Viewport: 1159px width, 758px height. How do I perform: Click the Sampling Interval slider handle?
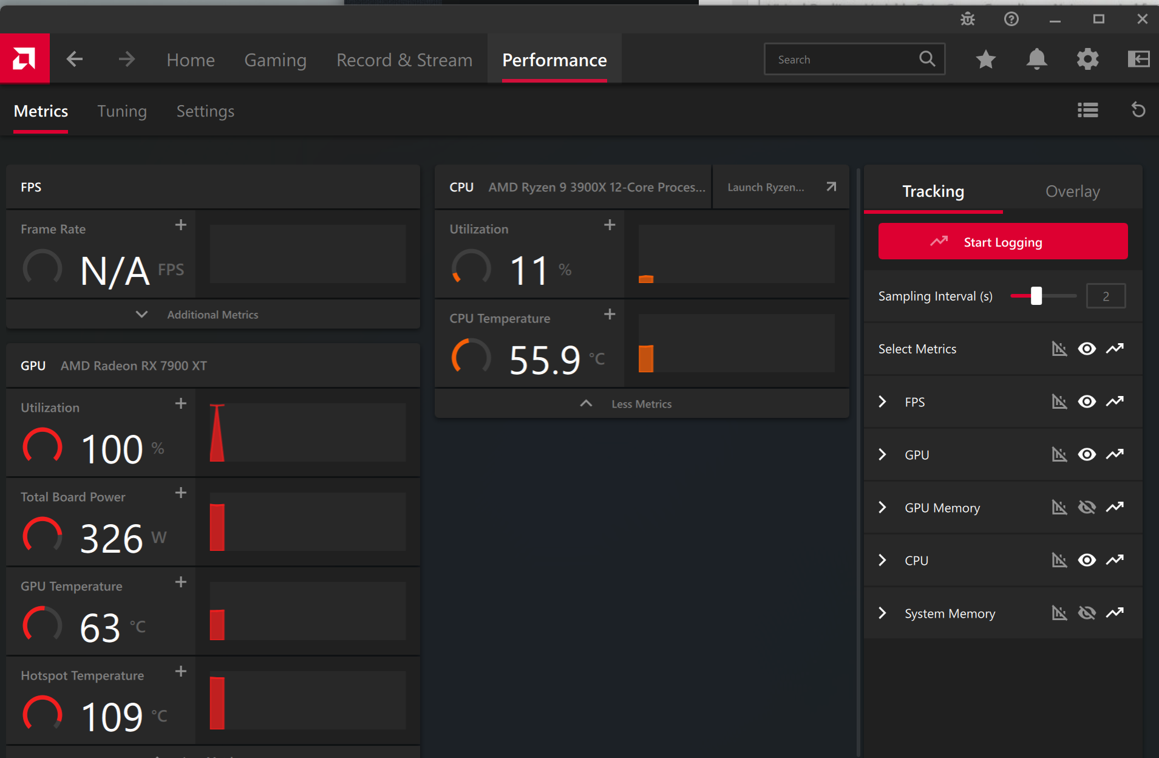pos(1036,296)
